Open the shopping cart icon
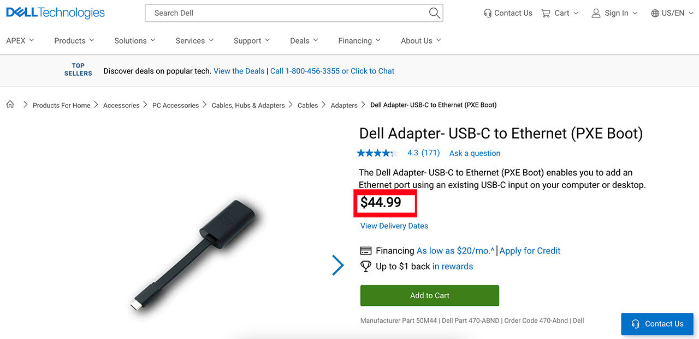This screenshot has width=699, height=339. click(546, 13)
